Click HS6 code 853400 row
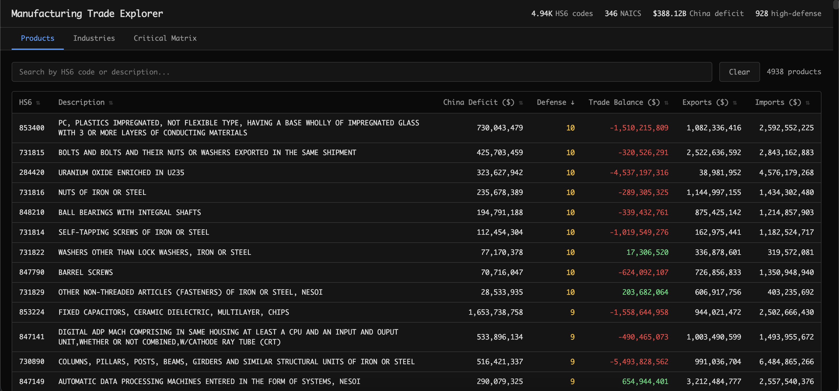Image resolution: width=839 pixels, height=391 pixels. pos(31,128)
